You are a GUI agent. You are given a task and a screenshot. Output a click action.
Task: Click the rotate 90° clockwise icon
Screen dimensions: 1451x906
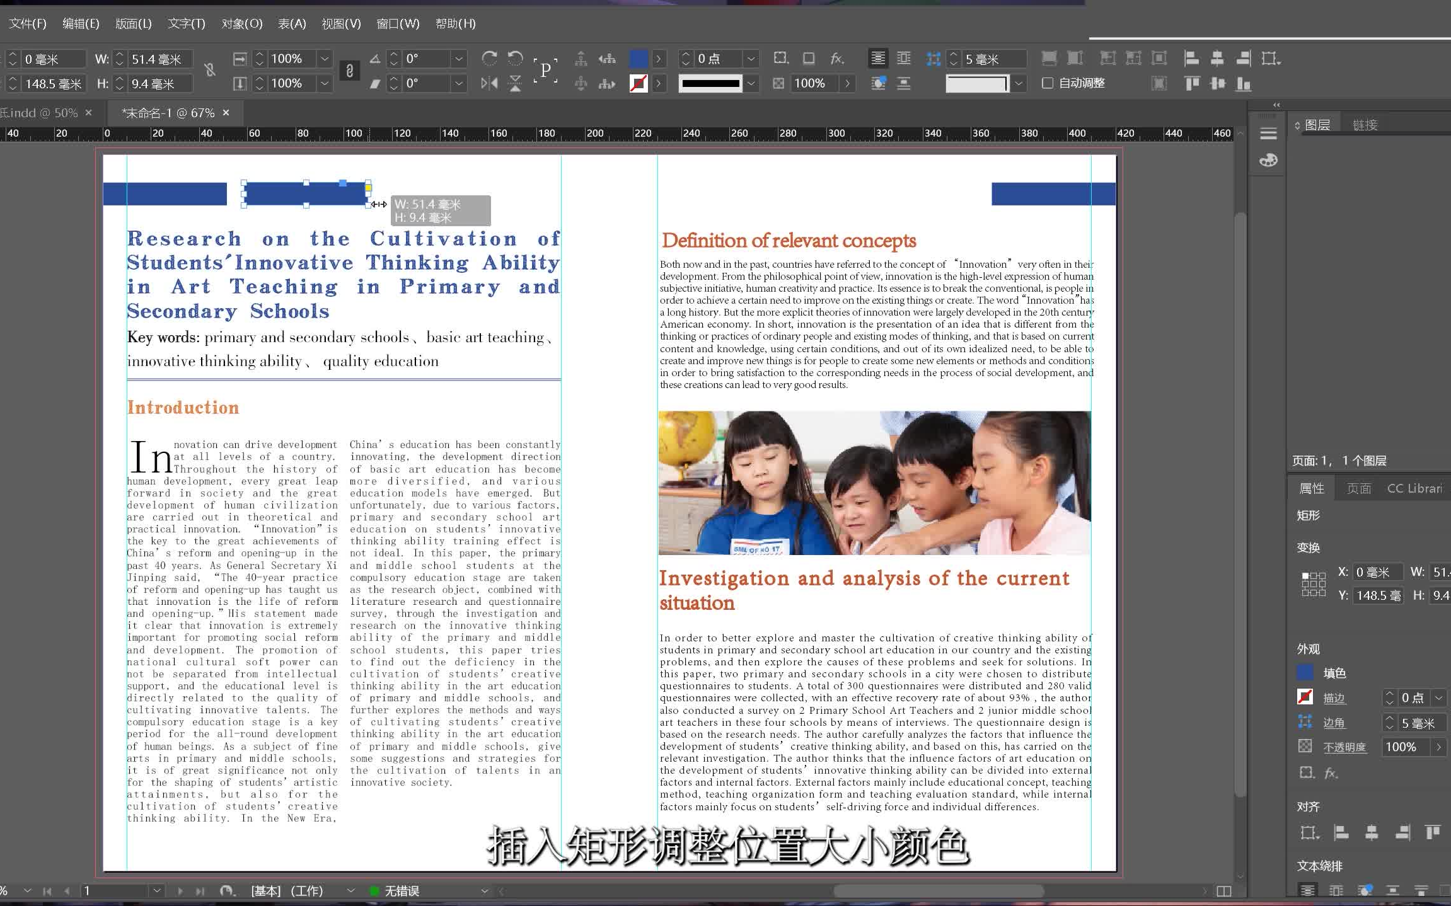tap(489, 59)
